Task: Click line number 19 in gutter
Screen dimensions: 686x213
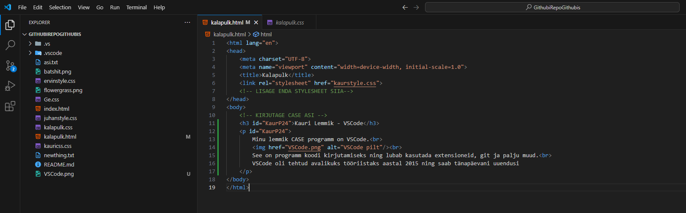Action: pyautogui.click(x=212, y=188)
